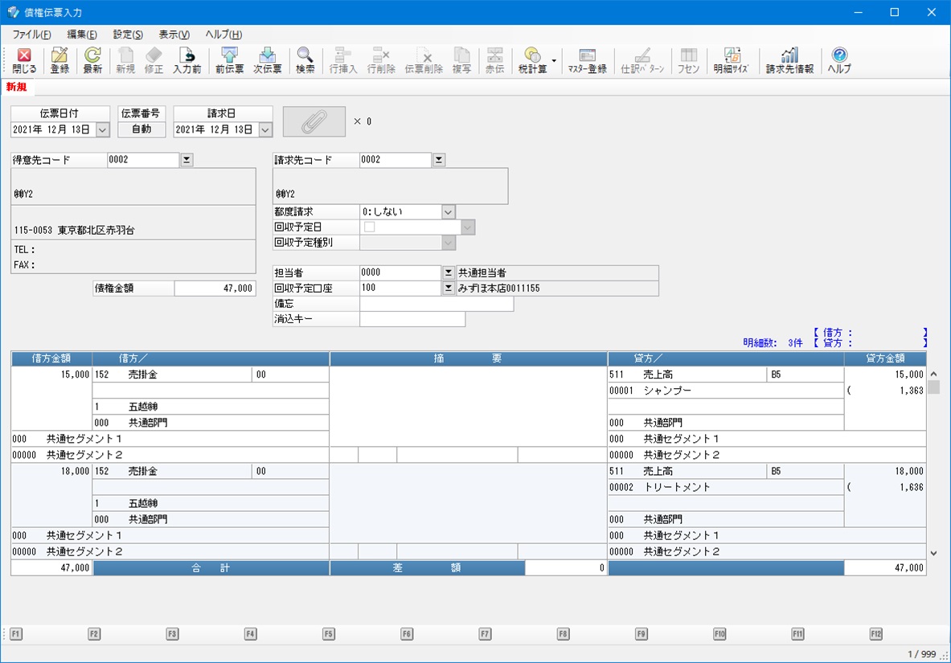
Task: Open the 回収予定口座 lookup dropdown
Action: point(449,289)
